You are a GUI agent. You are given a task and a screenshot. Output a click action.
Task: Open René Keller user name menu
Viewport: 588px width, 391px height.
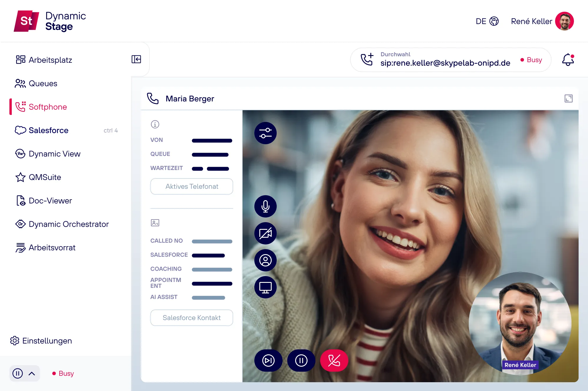[x=531, y=21]
